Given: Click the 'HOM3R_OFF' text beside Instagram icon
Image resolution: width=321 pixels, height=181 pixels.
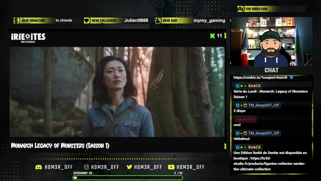Looking at the screenshot, I should [x=105, y=167].
